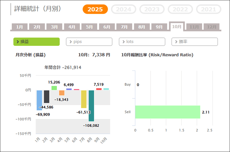Select the 2025 year button

(95, 9)
